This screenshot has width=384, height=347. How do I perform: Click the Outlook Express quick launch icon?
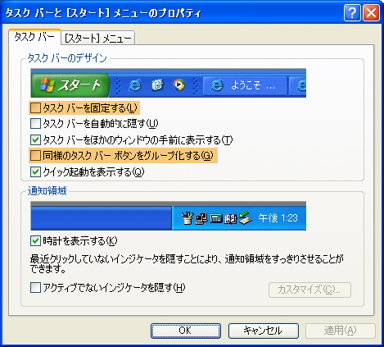point(157,85)
